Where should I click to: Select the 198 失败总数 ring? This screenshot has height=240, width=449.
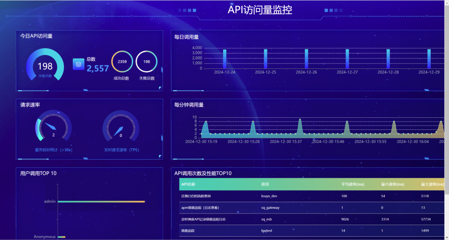coord(146,62)
